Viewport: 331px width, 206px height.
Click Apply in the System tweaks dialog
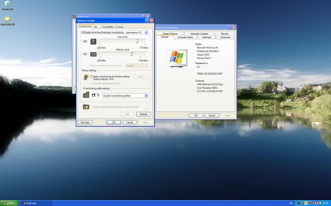tap(146, 122)
